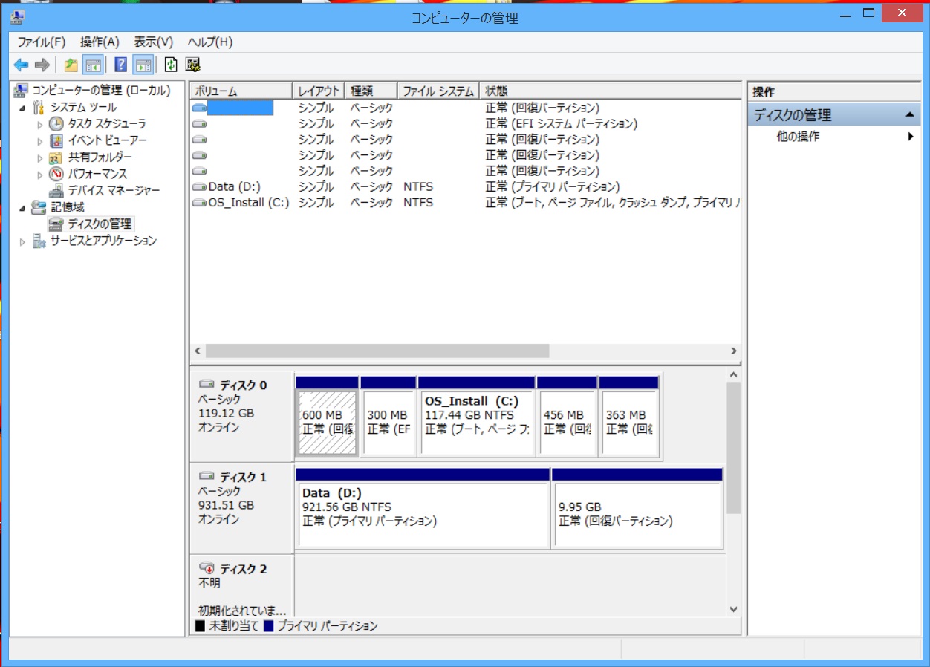930x667 pixels.
Task: Toggle the show/hide console tree button
Action: [93, 65]
